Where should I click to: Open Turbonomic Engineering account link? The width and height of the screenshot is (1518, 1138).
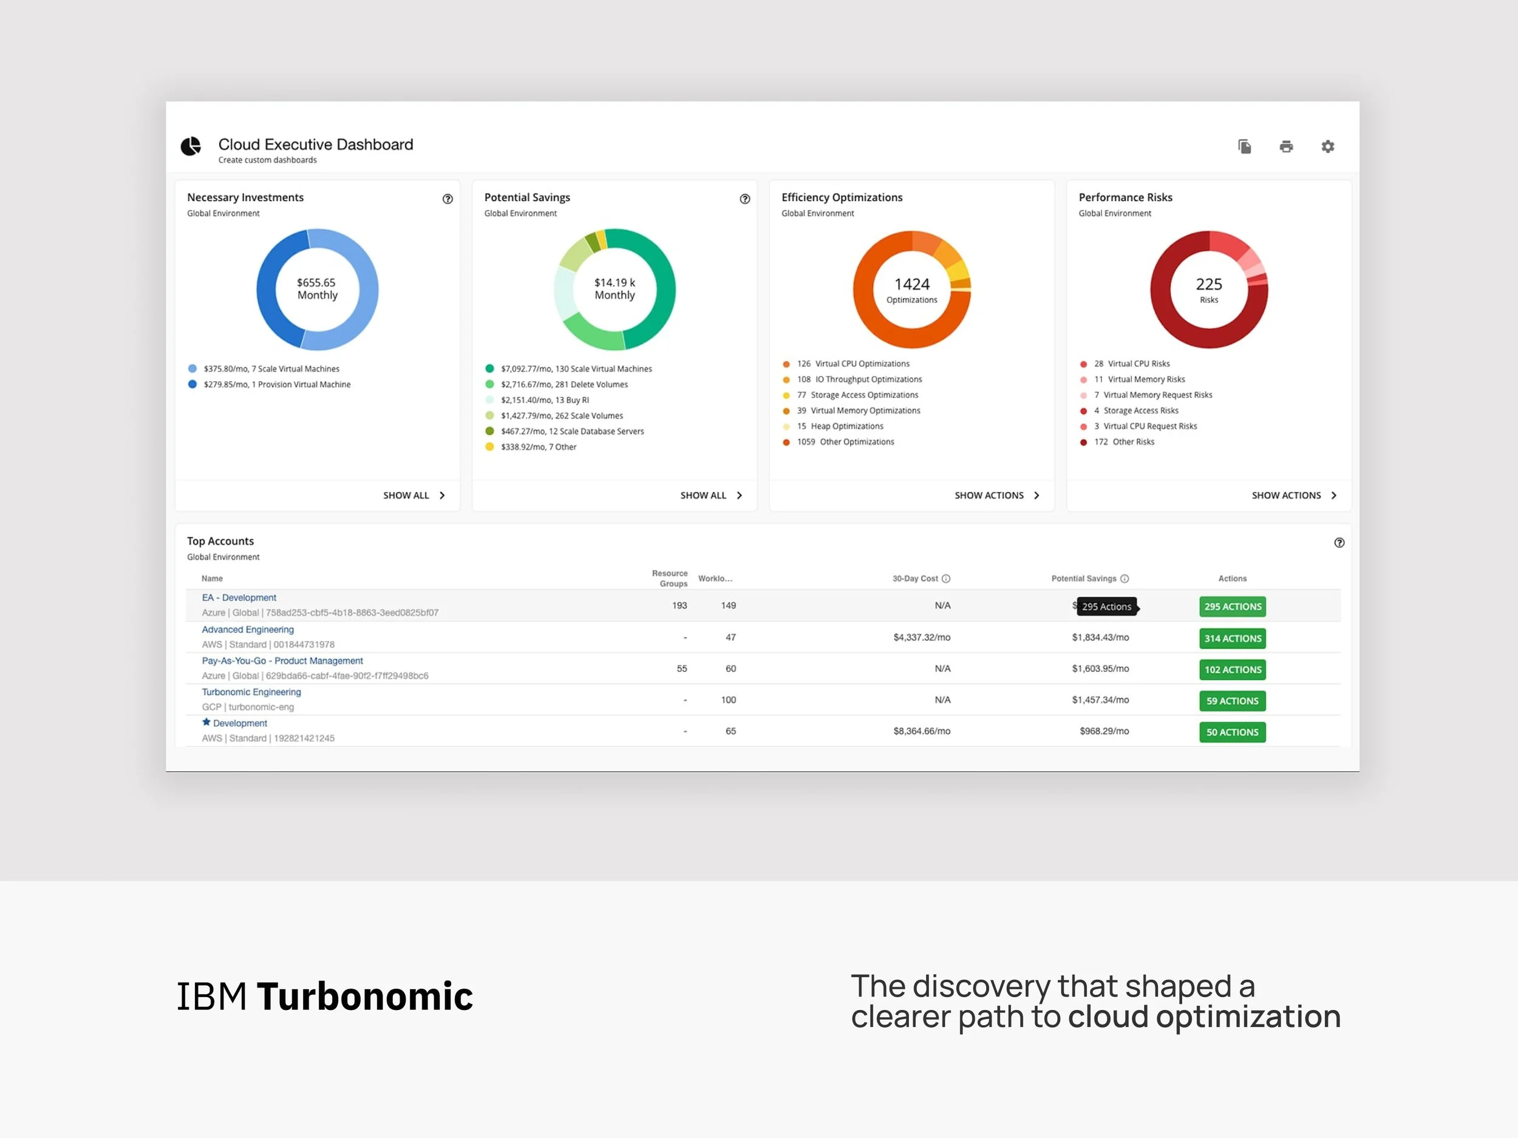point(251,691)
